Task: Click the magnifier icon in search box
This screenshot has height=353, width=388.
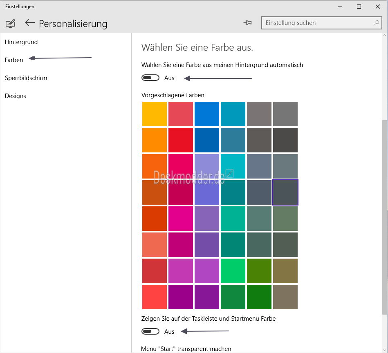Action: click(377, 23)
